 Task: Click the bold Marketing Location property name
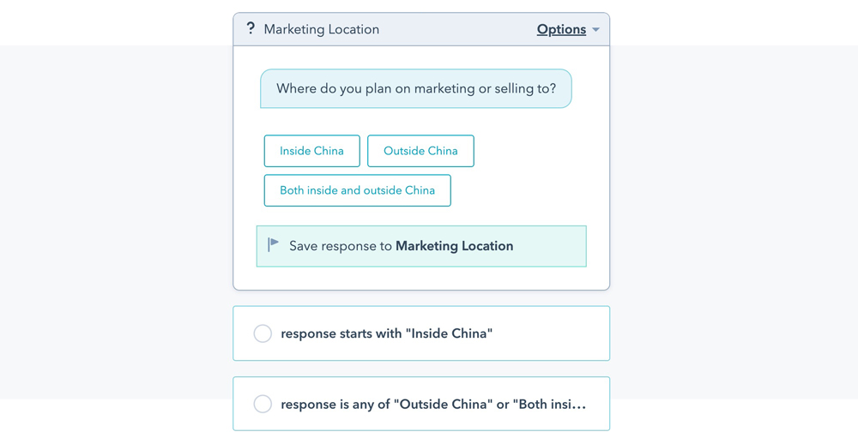tap(454, 246)
